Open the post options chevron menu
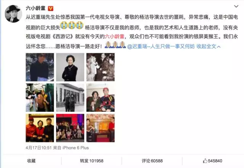244x168 pixels. (236, 7)
